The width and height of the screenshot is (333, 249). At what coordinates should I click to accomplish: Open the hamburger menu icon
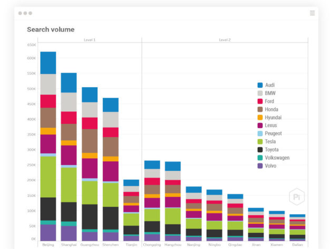tap(312, 13)
